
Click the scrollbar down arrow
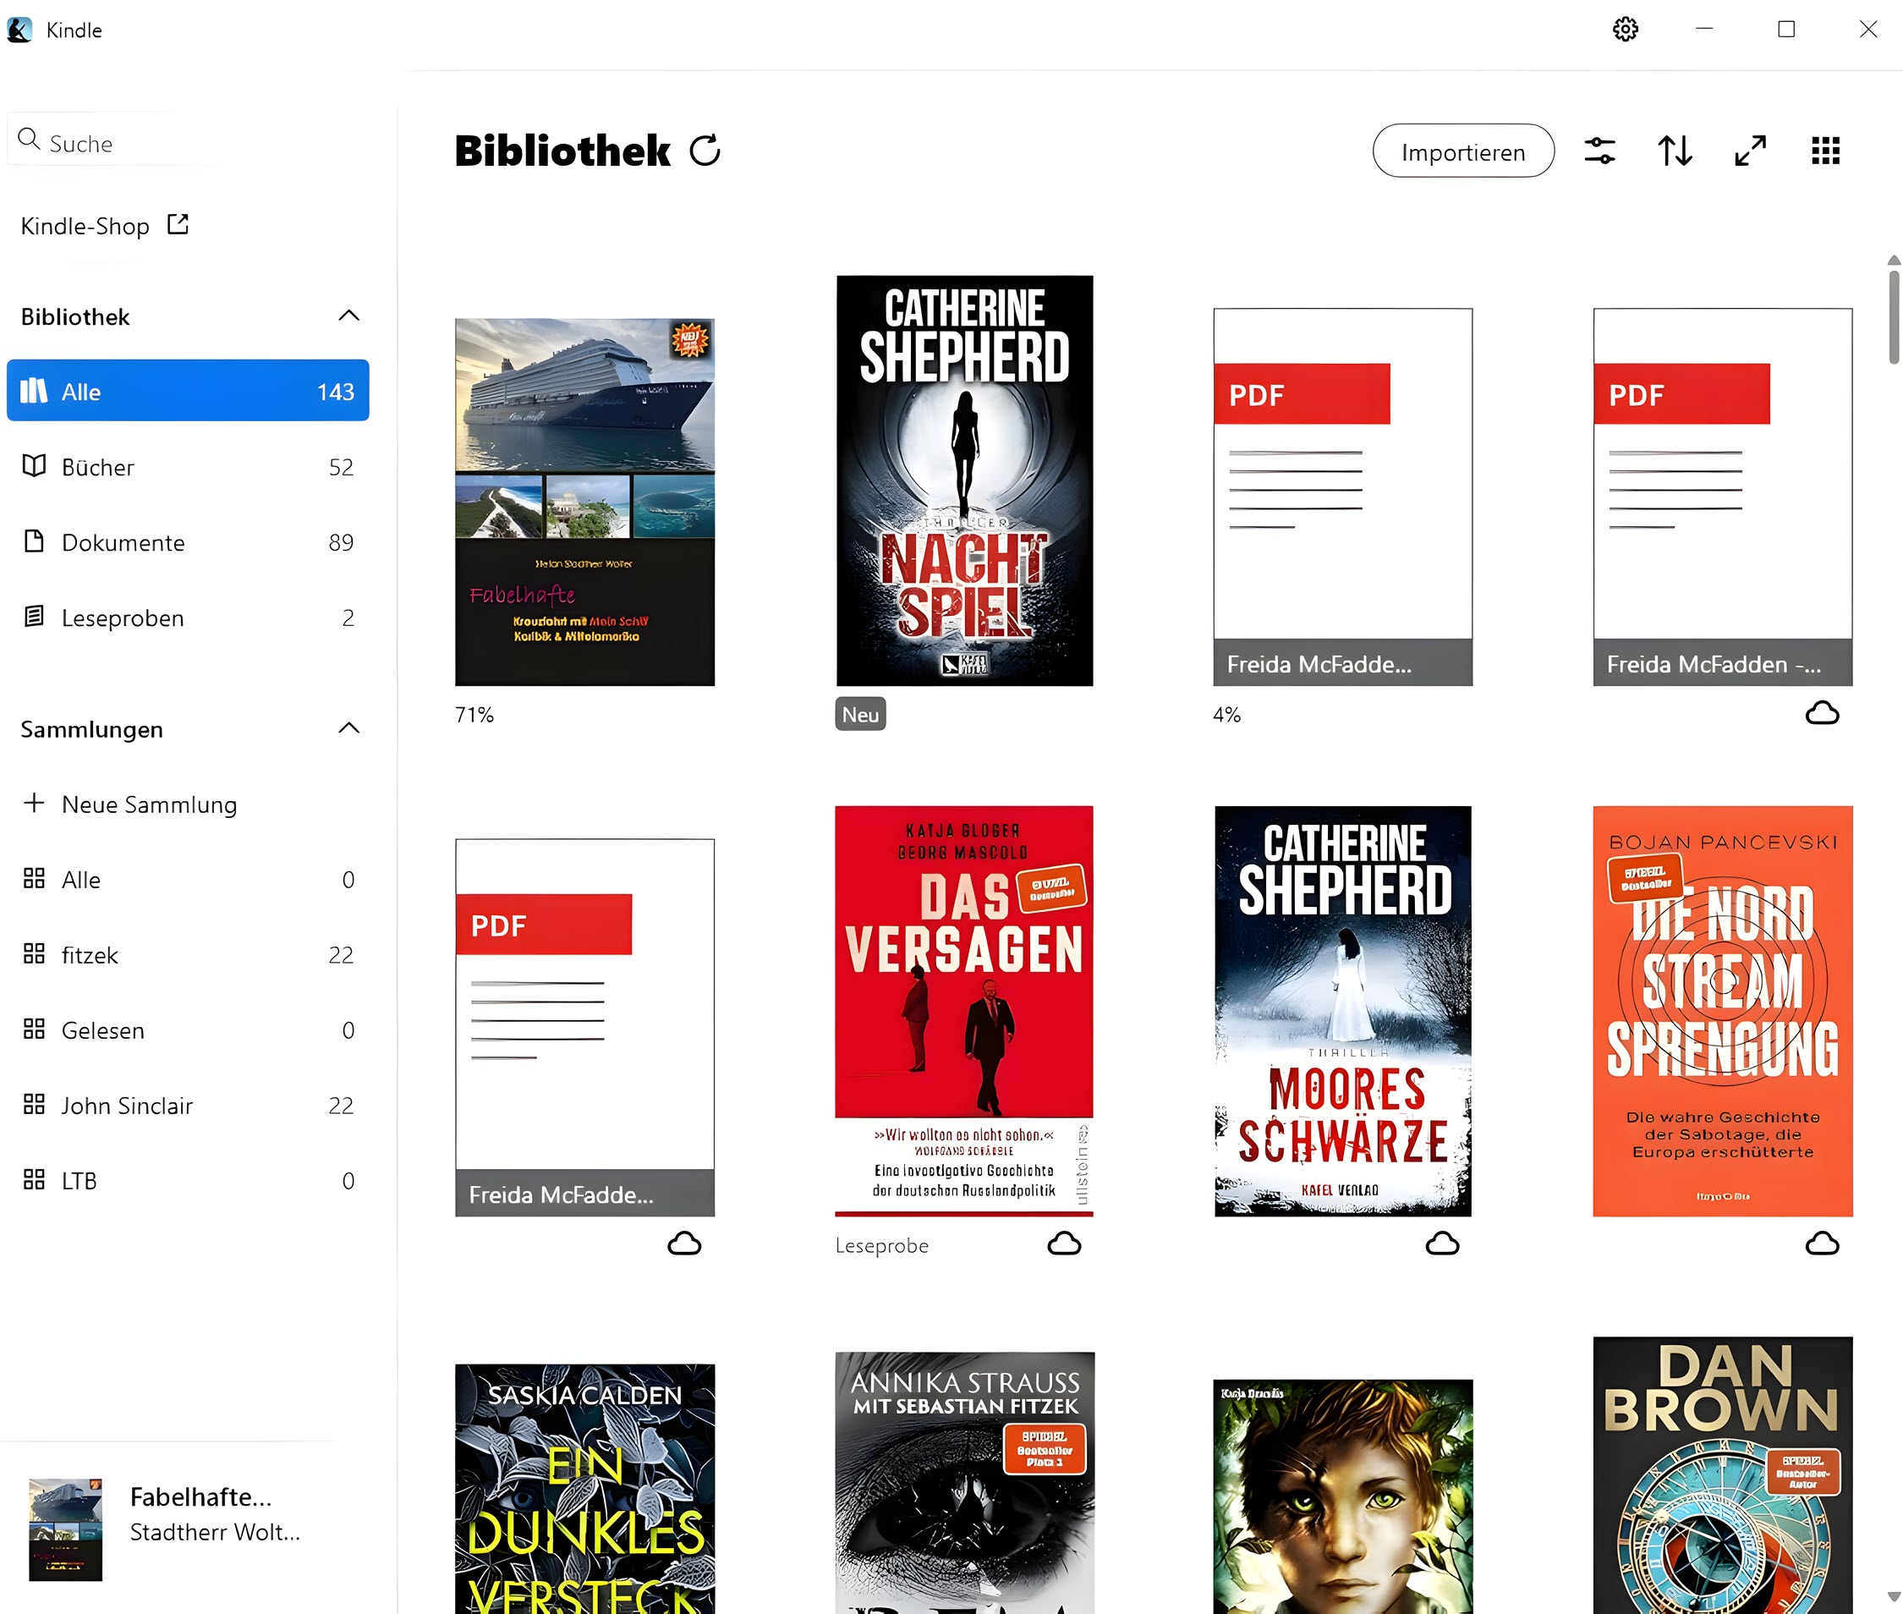pos(1893,1598)
